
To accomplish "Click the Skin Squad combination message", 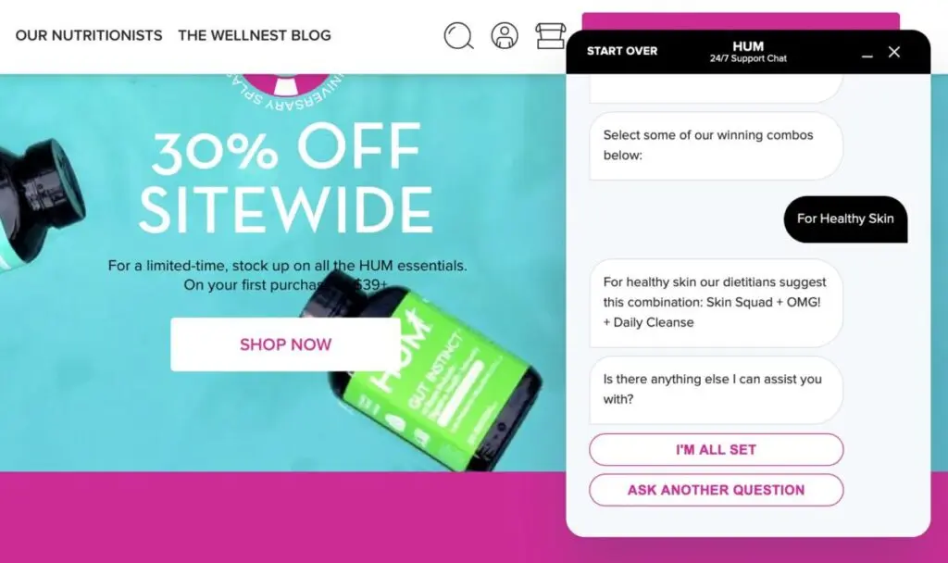I will point(716,303).
